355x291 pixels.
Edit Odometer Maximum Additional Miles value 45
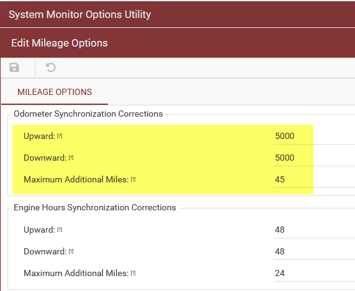pos(314,180)
